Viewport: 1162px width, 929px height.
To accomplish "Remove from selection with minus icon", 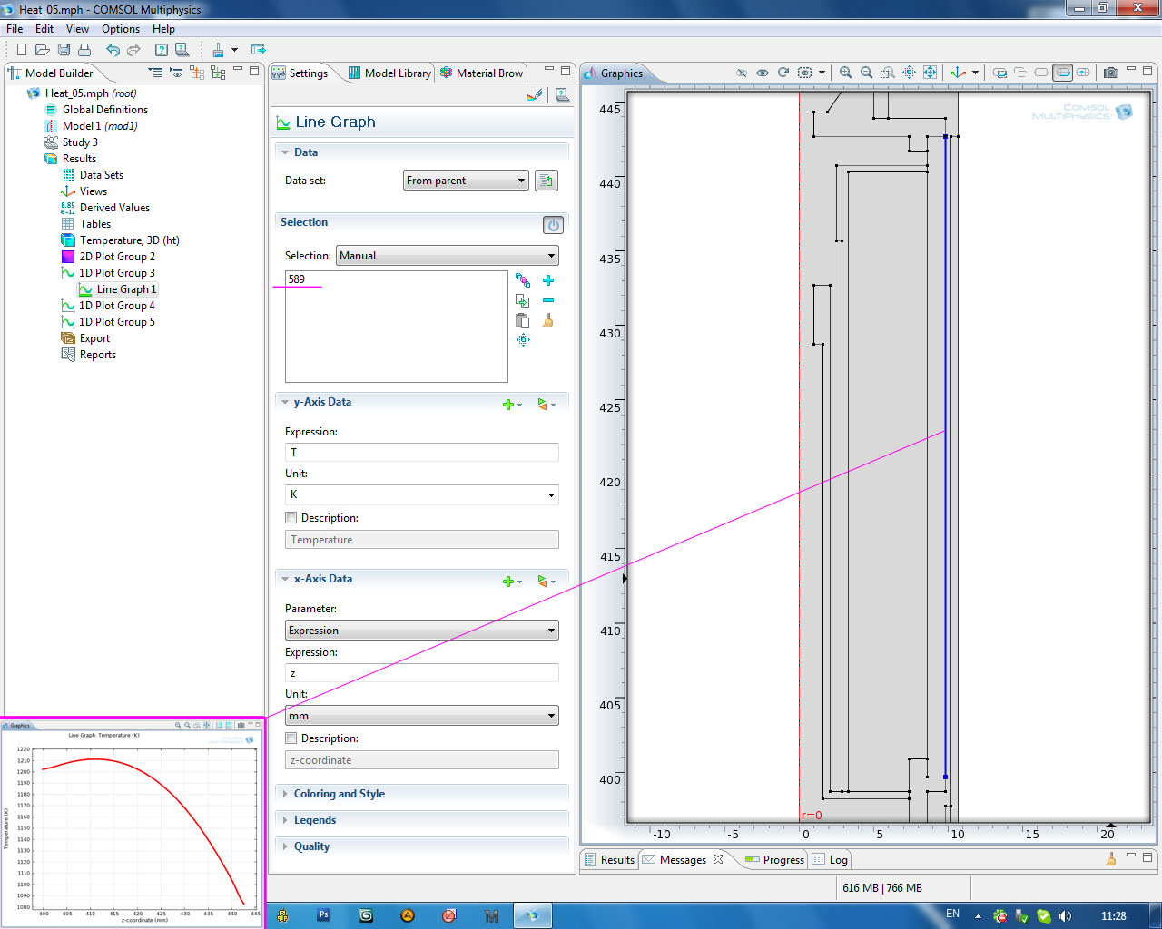I will click(x=548, y=300).
